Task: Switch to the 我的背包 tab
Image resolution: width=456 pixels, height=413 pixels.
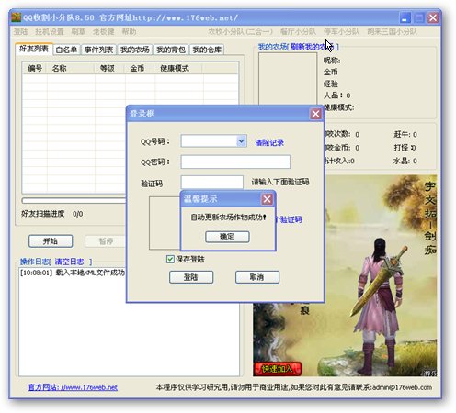Action: point(171,50)
